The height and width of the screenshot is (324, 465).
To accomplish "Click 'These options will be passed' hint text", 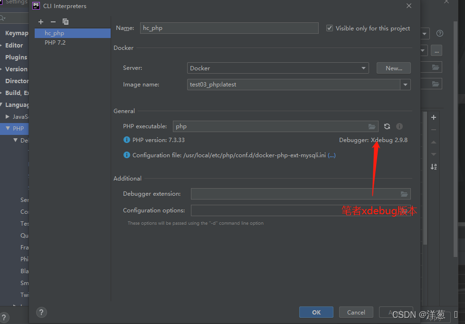I will pos(195,223).
